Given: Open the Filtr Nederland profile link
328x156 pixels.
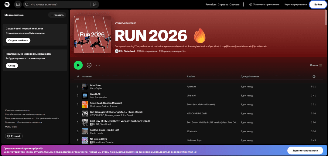Looking at the screenshot, I should click(x=127, y=51).
